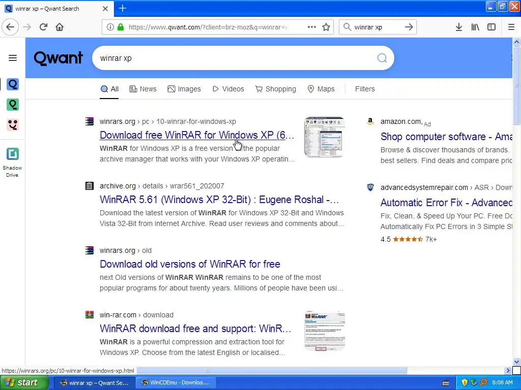This screenshot has height=390, width=521.
Task: Switch to the Maps tab
Action: 321,89
